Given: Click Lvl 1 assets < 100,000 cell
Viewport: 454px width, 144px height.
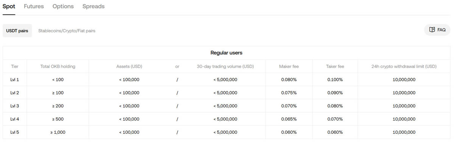Looking at the screenshot, I should pyautogui.click(x=129, y=79).
